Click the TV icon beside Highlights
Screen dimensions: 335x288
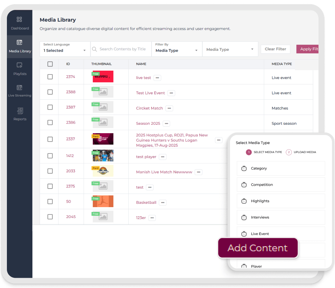pos(244,201)
